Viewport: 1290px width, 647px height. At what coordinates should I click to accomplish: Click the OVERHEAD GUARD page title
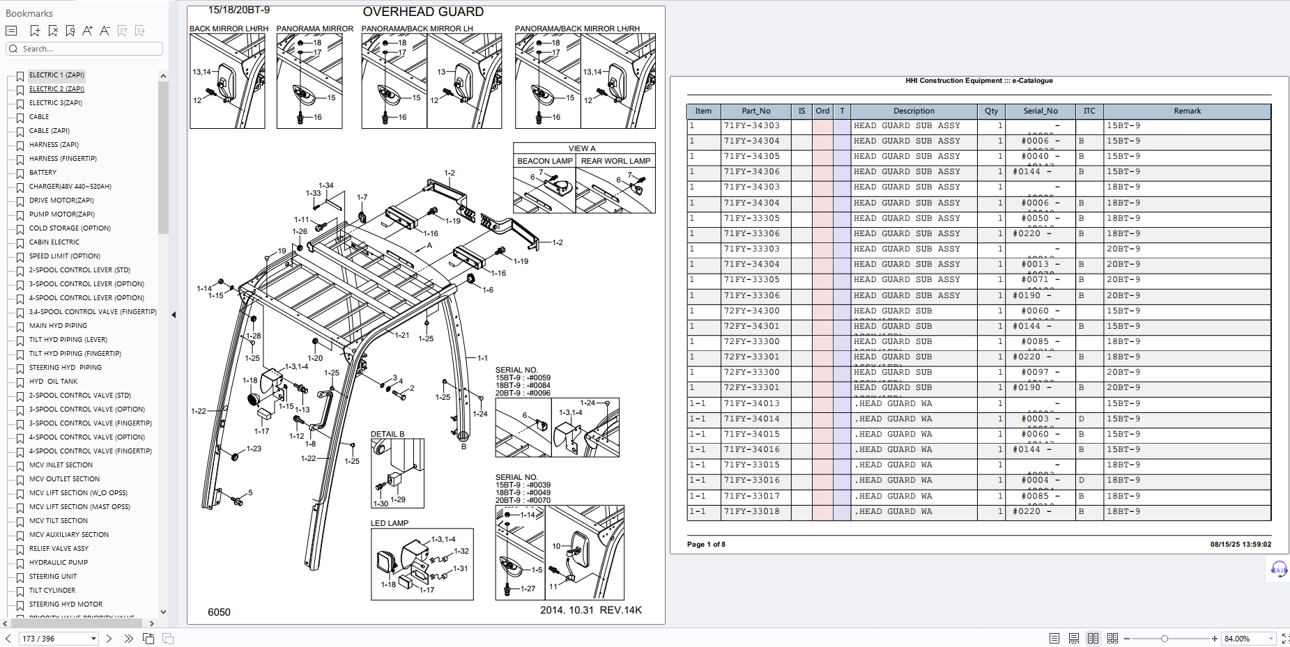tap(423, 12)
